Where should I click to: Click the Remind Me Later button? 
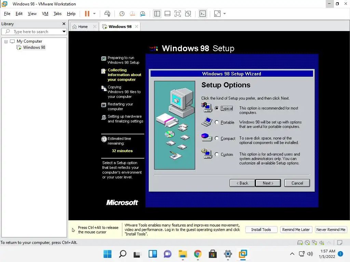coord(296,230)
